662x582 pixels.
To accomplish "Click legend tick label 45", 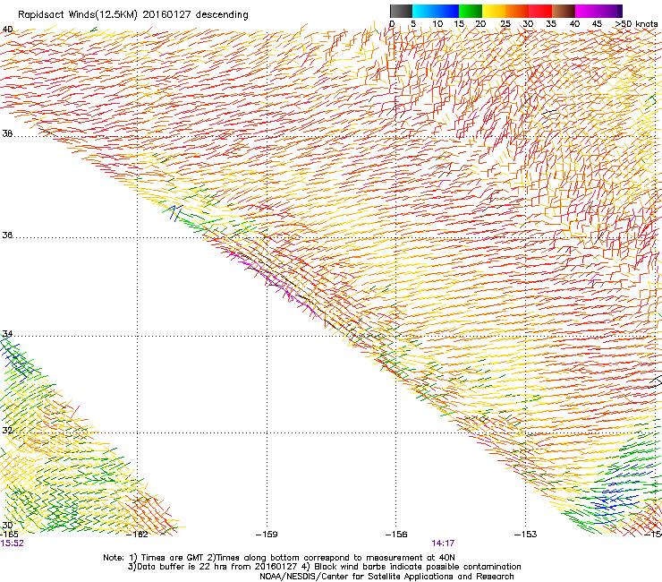I will pos(597,24).
